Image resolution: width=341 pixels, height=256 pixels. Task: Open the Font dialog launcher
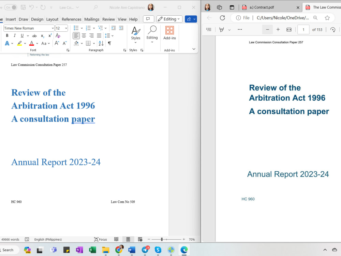pyautogui.click(x=68, y=50)
